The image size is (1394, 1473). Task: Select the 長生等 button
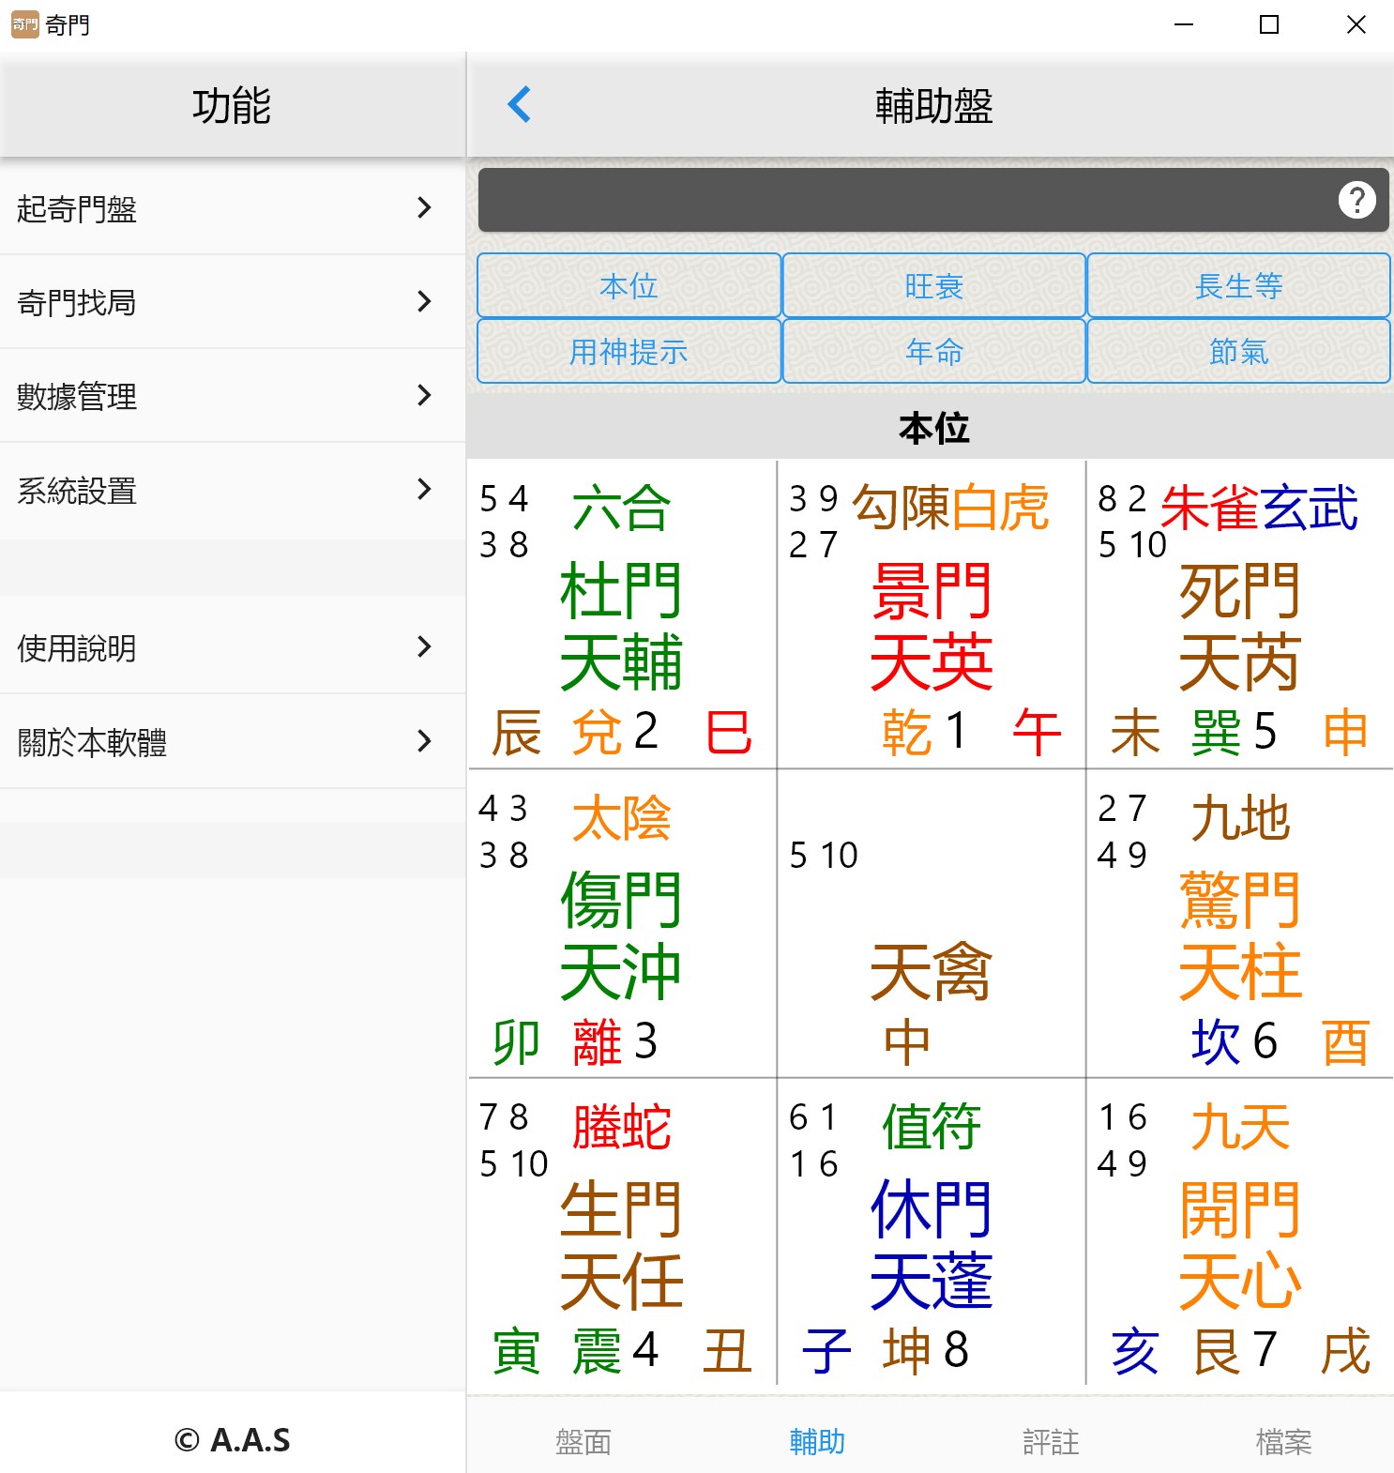pyautogui.click(x=1238, y=285)
